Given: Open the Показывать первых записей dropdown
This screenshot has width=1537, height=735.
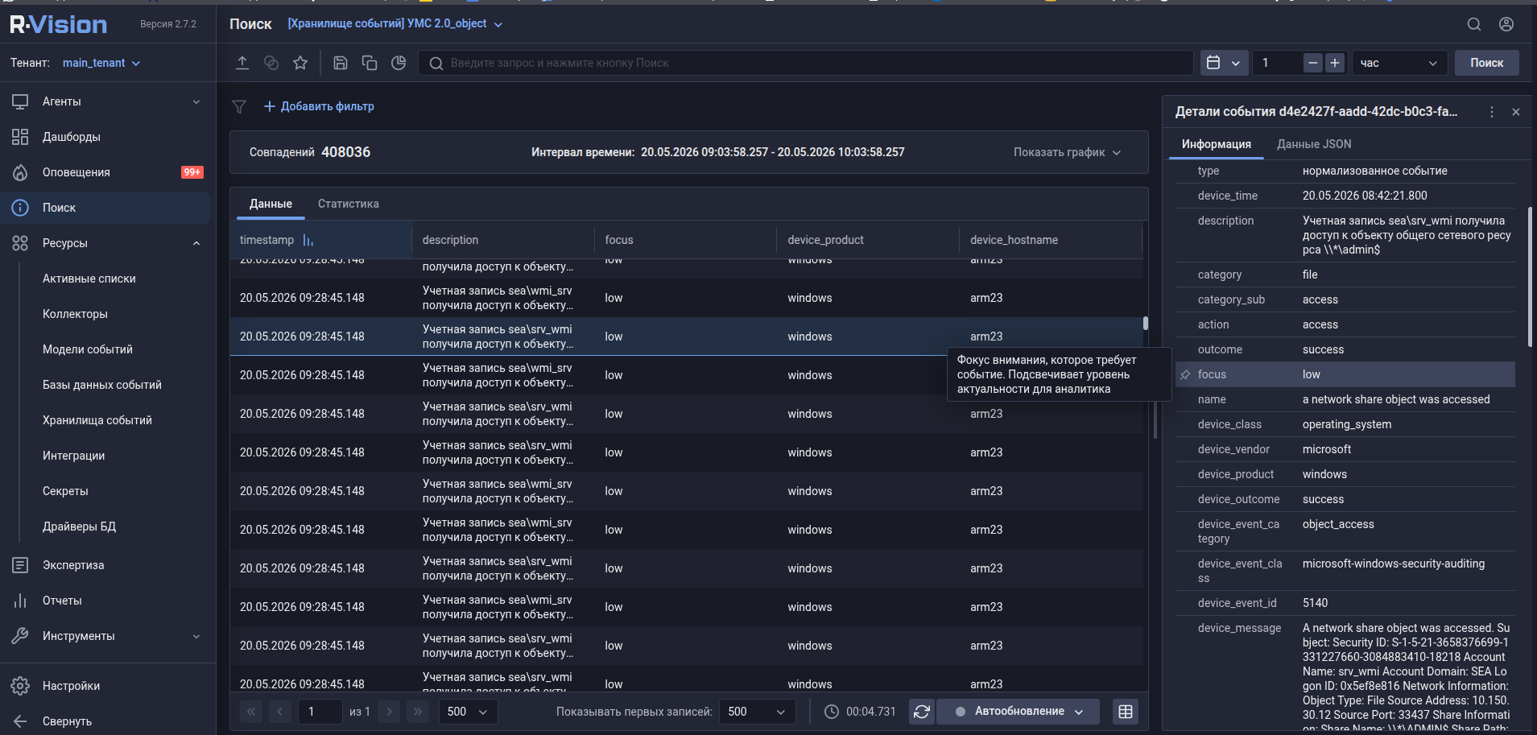Looking at the screenshot, I should [757, 712].
